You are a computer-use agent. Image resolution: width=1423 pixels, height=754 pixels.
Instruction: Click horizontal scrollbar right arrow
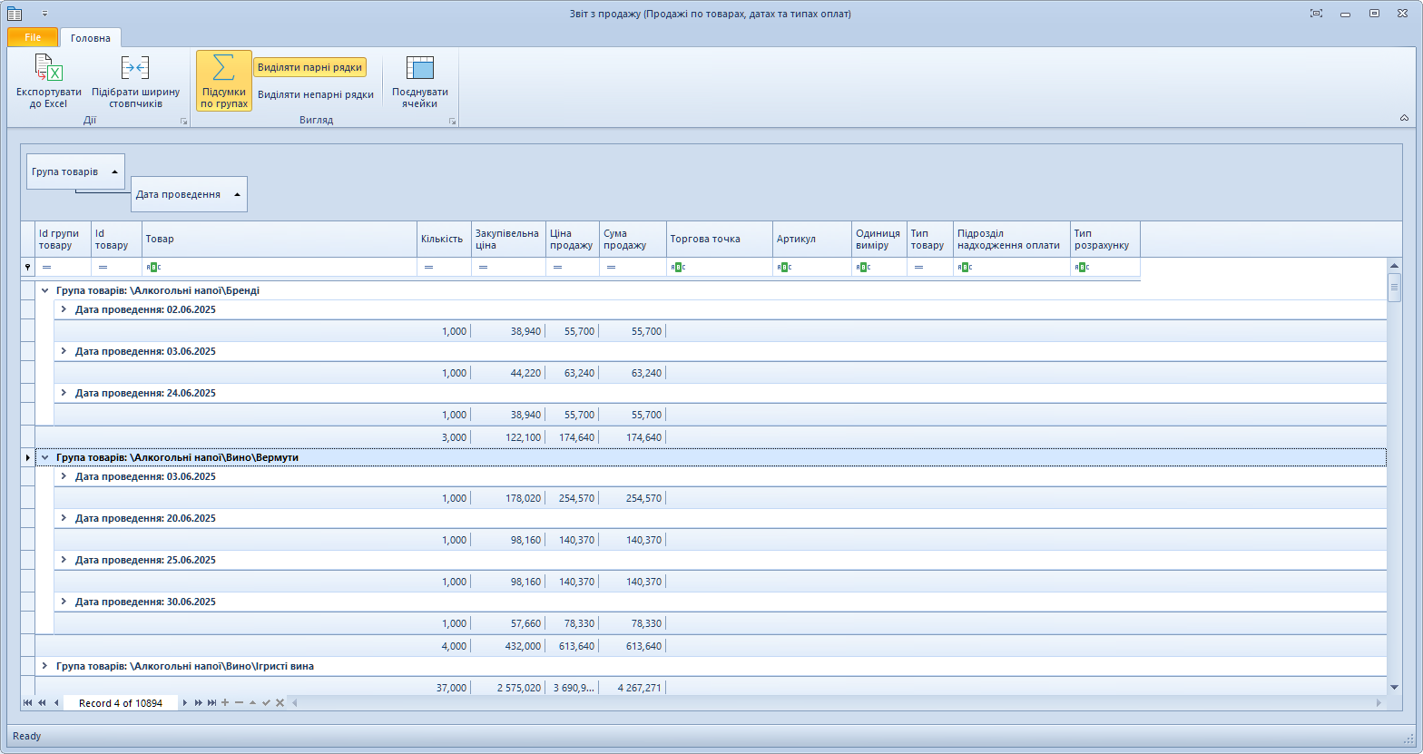[1379, 703]
